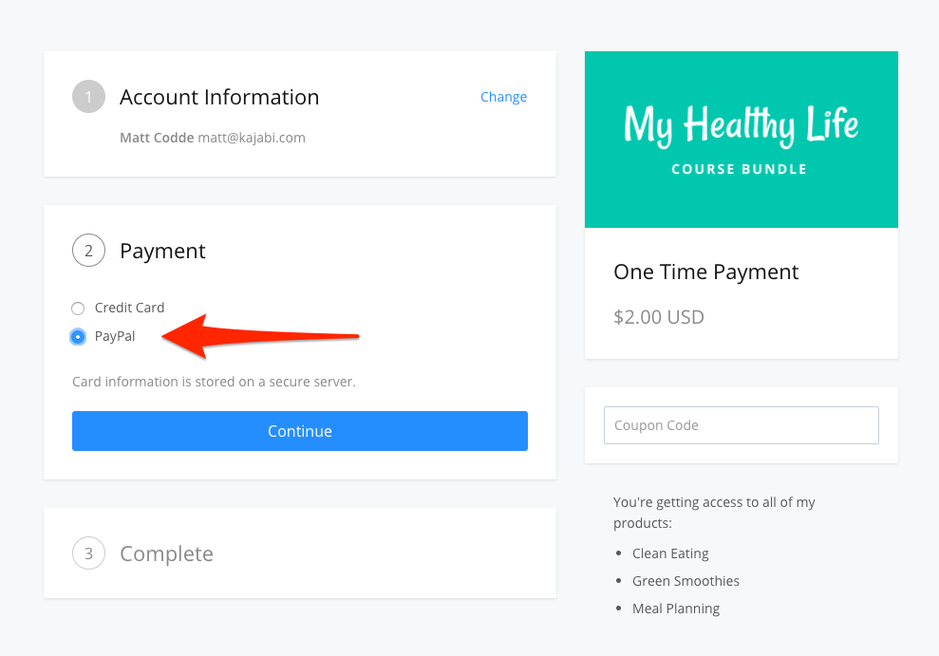939x656 pixels.
Task: Click the step 3 Complete circle icon
Action: coord(88,553)
